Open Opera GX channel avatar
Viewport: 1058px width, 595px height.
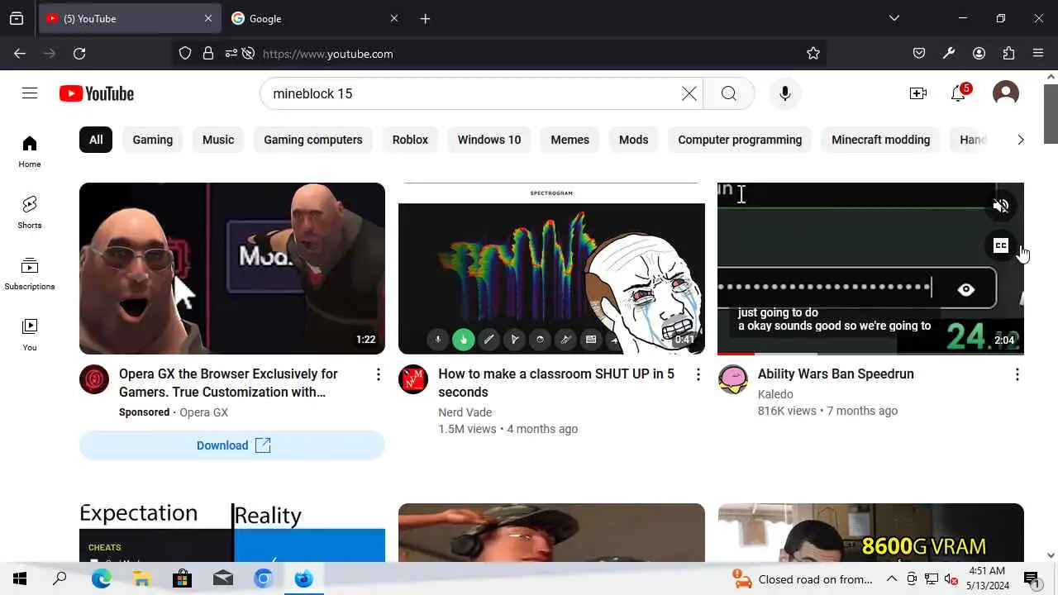pos(94,379)
